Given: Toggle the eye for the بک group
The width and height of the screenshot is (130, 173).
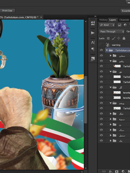Looking at the screenshot, I should [x=101, y=141].
